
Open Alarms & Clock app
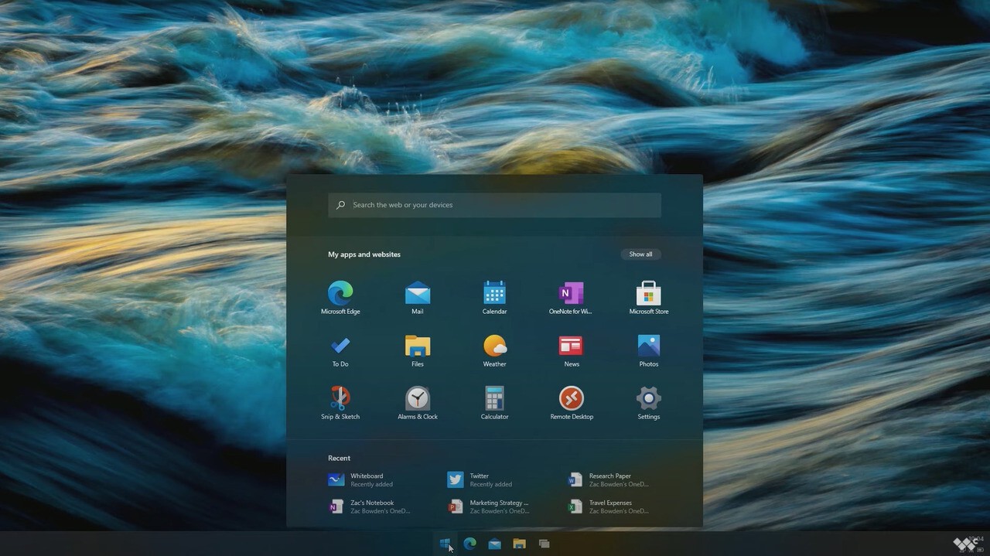[x=418, y=403]
